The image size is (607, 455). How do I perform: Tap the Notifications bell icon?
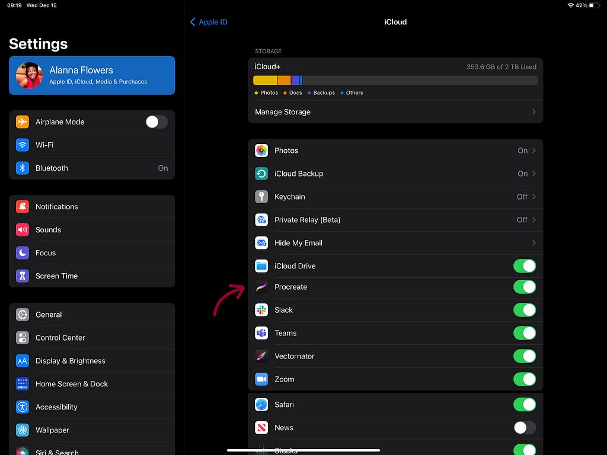[23, 207]
